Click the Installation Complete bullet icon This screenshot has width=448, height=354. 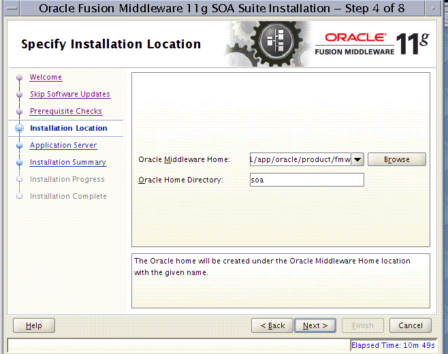point(20,196)
